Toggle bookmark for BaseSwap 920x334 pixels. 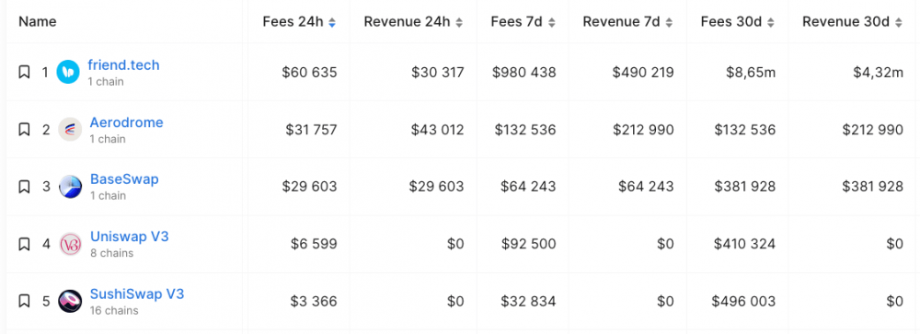[x=24, y=187]
